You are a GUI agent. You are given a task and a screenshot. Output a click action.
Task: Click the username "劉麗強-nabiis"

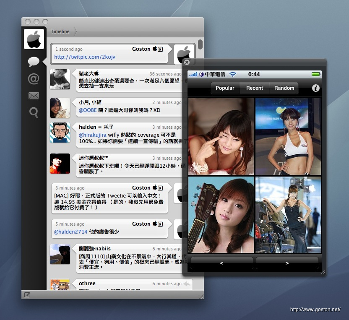click(95, 249)
